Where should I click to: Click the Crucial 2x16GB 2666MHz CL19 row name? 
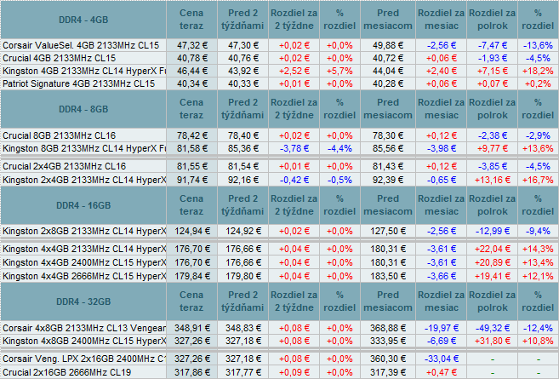click(x=66, y=372)
